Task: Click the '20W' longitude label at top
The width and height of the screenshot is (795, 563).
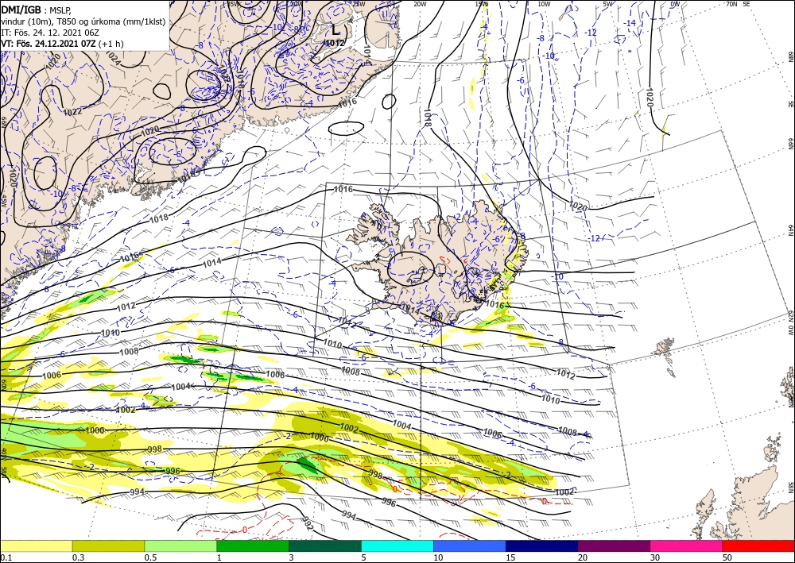Action: click(x=420, y=4)
